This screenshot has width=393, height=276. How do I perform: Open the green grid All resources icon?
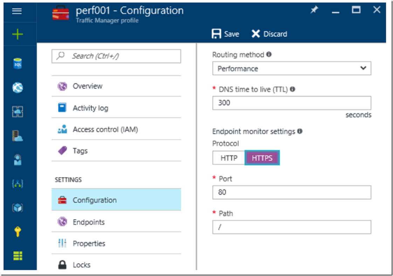[x=18, y=256]
